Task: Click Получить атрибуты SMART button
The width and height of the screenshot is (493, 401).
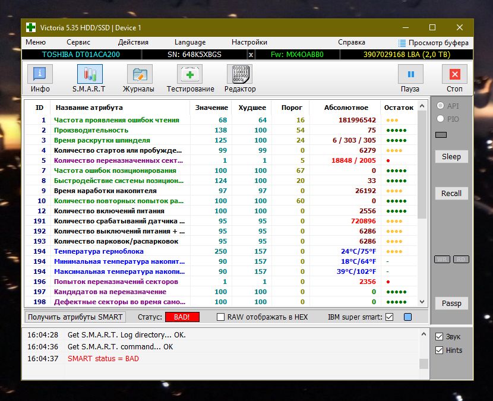Action: 75,317
